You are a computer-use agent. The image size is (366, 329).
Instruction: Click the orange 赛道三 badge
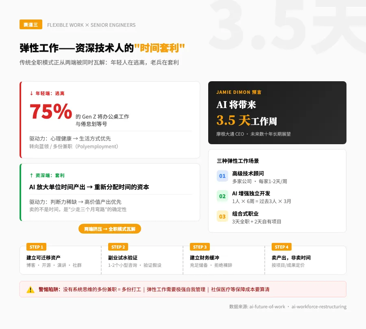(x=31, y=24)
